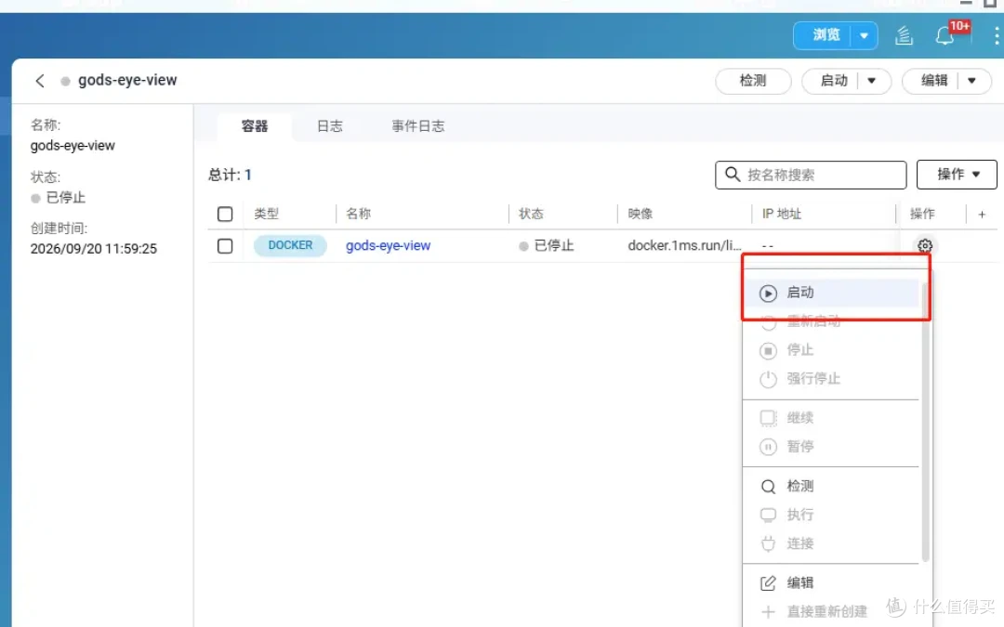Open the notifications bell with 10+ badge

pos(945,35)
